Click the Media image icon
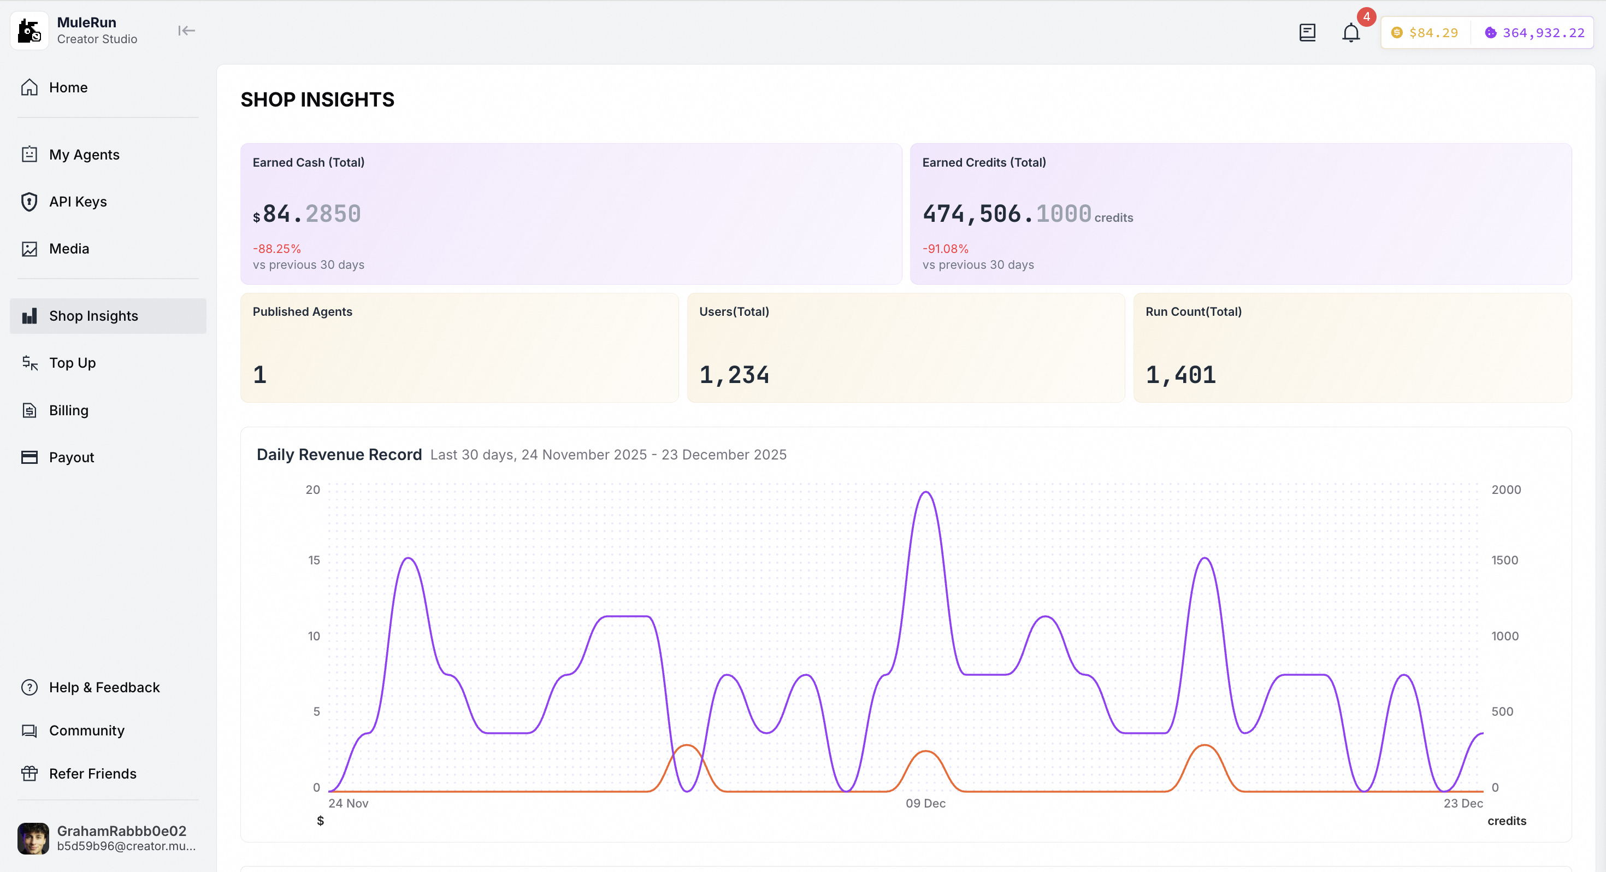The width and height of the screenshot is (1606, 872). (29, 249)
